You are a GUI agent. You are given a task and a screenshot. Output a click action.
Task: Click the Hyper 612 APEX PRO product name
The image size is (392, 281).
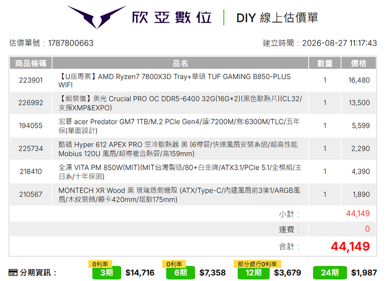point(178,149)
